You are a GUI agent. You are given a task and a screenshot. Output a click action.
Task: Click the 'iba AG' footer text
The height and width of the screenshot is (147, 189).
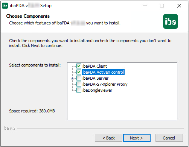click(9, 128)
